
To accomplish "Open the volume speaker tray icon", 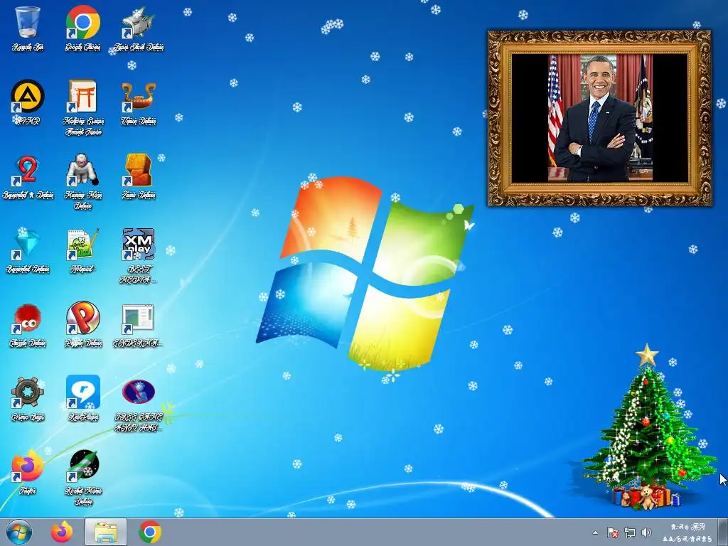I will click(646, 532).
